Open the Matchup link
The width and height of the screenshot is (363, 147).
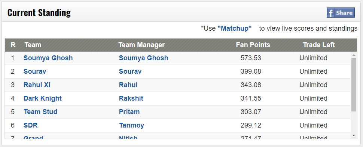coord(234,28)
